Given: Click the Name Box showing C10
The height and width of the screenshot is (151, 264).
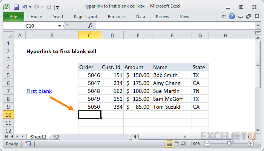Looking at the screenshot, I should [30, 26].
